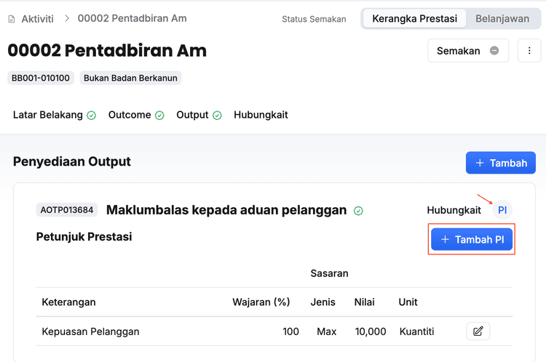Click the Tambah PI button
546x362 pixels.
pyautogui.click(x=472, y=240)
